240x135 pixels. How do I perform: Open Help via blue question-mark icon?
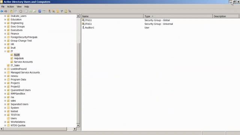pos(40,11)
